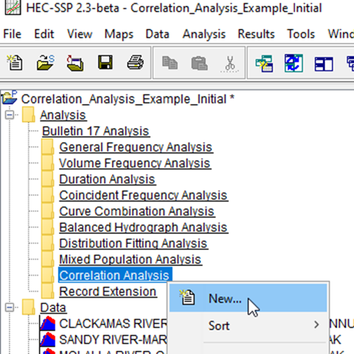Select Balanced Hydrograph Analysis node
This screenshot has height=354, width=354.
tap(144, 227)
